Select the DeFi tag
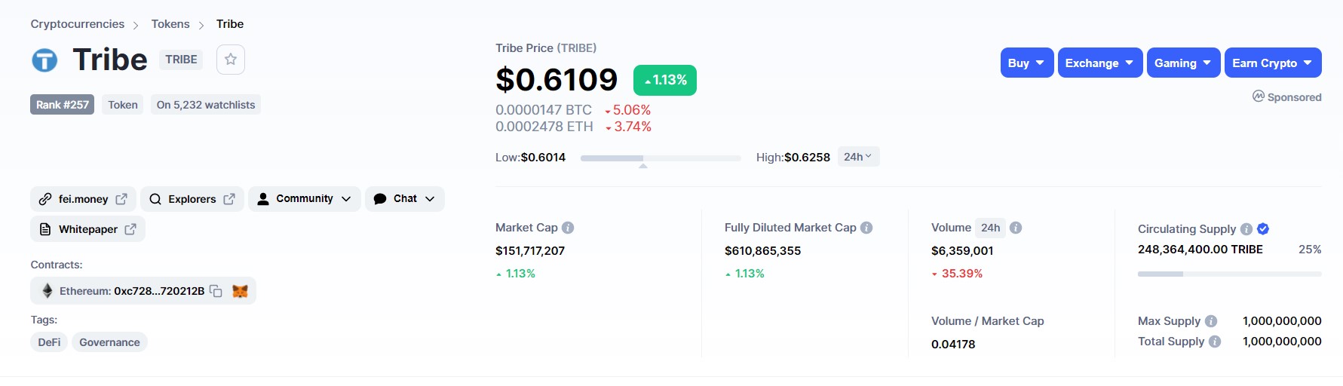Viewport: 1343px width, 386px height. 49,342
